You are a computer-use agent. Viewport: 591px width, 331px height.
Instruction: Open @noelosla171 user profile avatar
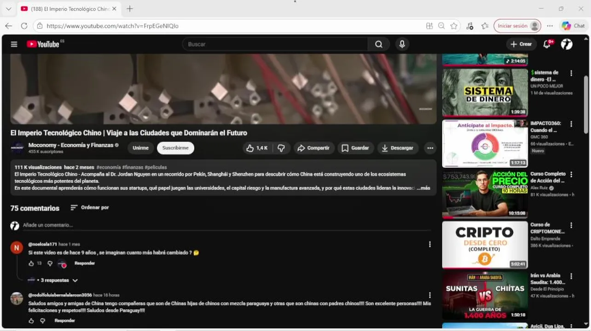pyautogui.click(x=17, y=248)
